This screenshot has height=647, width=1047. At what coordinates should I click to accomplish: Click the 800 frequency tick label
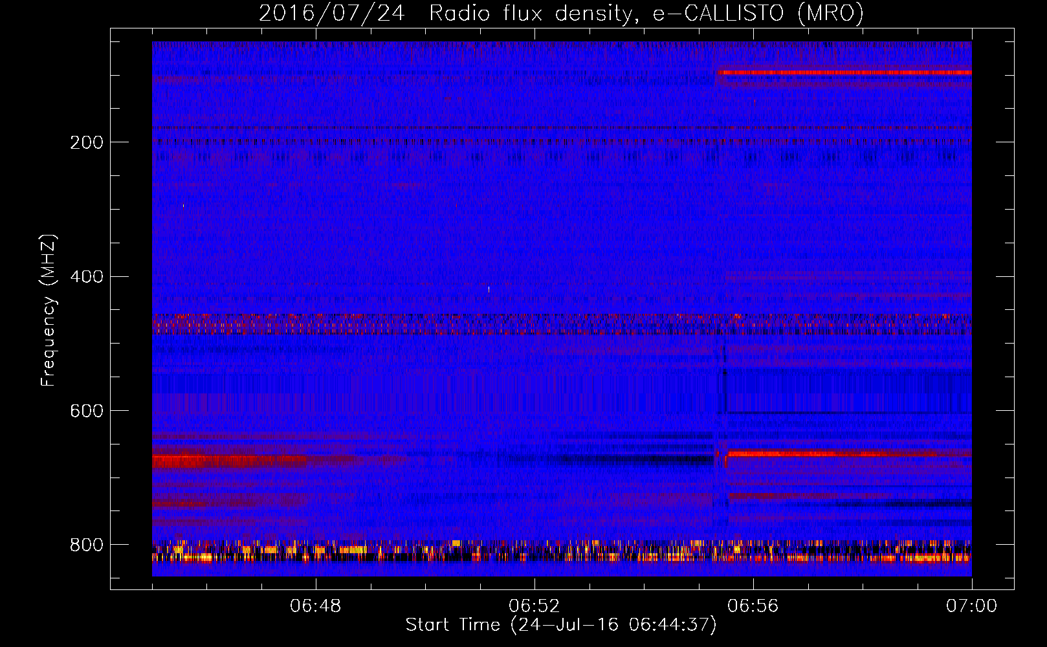[87, 545]
